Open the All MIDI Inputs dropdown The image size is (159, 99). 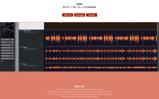point(7,29)
